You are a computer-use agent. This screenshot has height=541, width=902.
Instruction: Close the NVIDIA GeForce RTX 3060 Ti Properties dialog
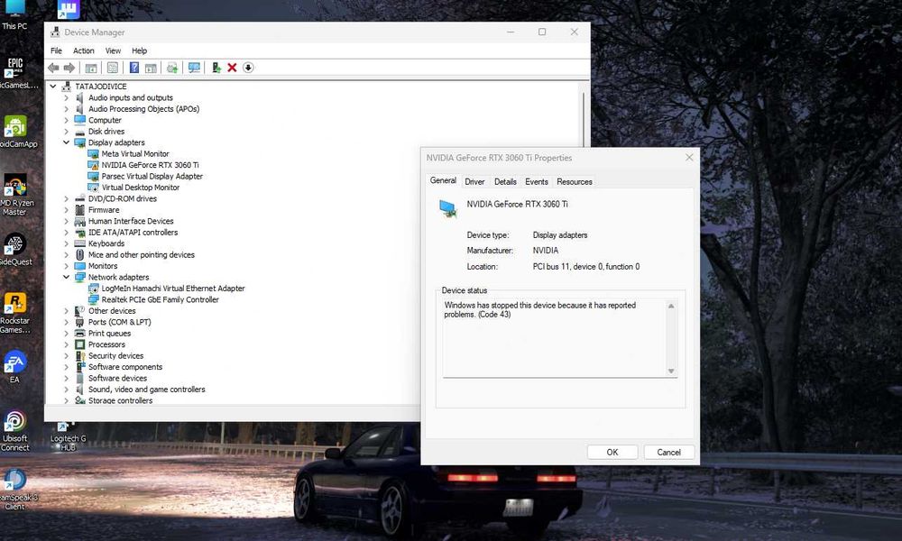tap(689, 158)
